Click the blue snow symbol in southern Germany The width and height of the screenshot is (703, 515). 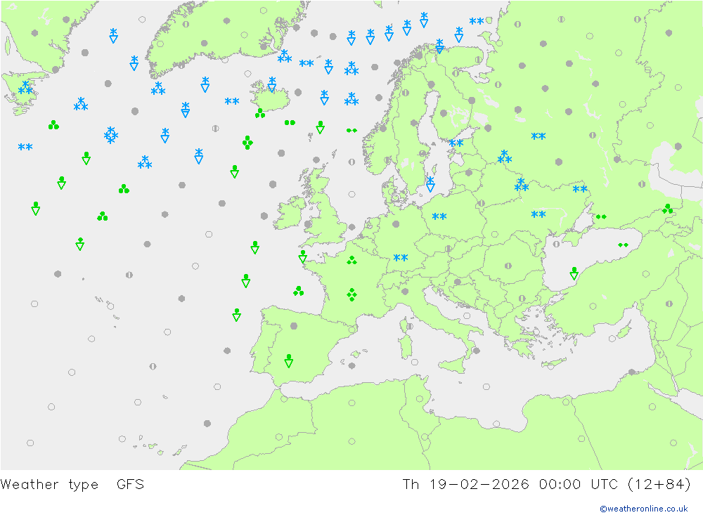tap(401, 258)
